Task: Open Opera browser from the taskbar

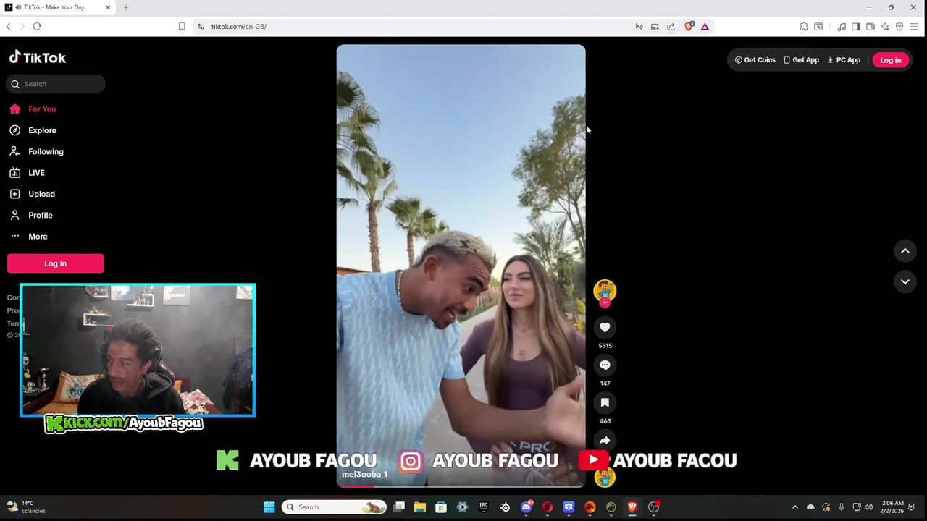Action: coord(548,507)
